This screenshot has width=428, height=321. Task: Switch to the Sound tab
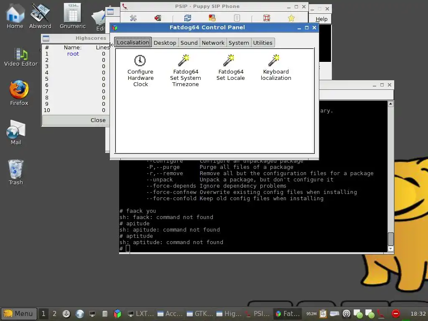pyautogui.click(x=189, y=43)
